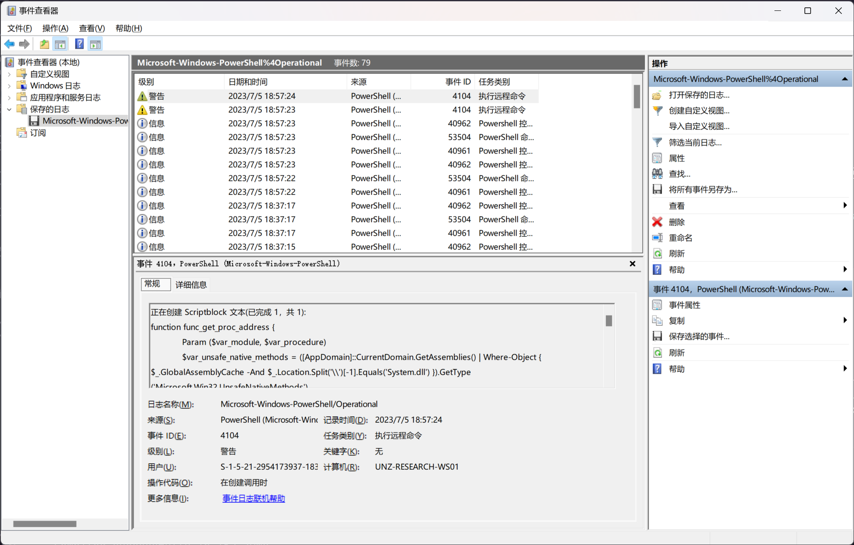Open 查找... binoculars action
Image resolution: width=854 pixels, height=545 pixels.
click(x=679, y=174)
